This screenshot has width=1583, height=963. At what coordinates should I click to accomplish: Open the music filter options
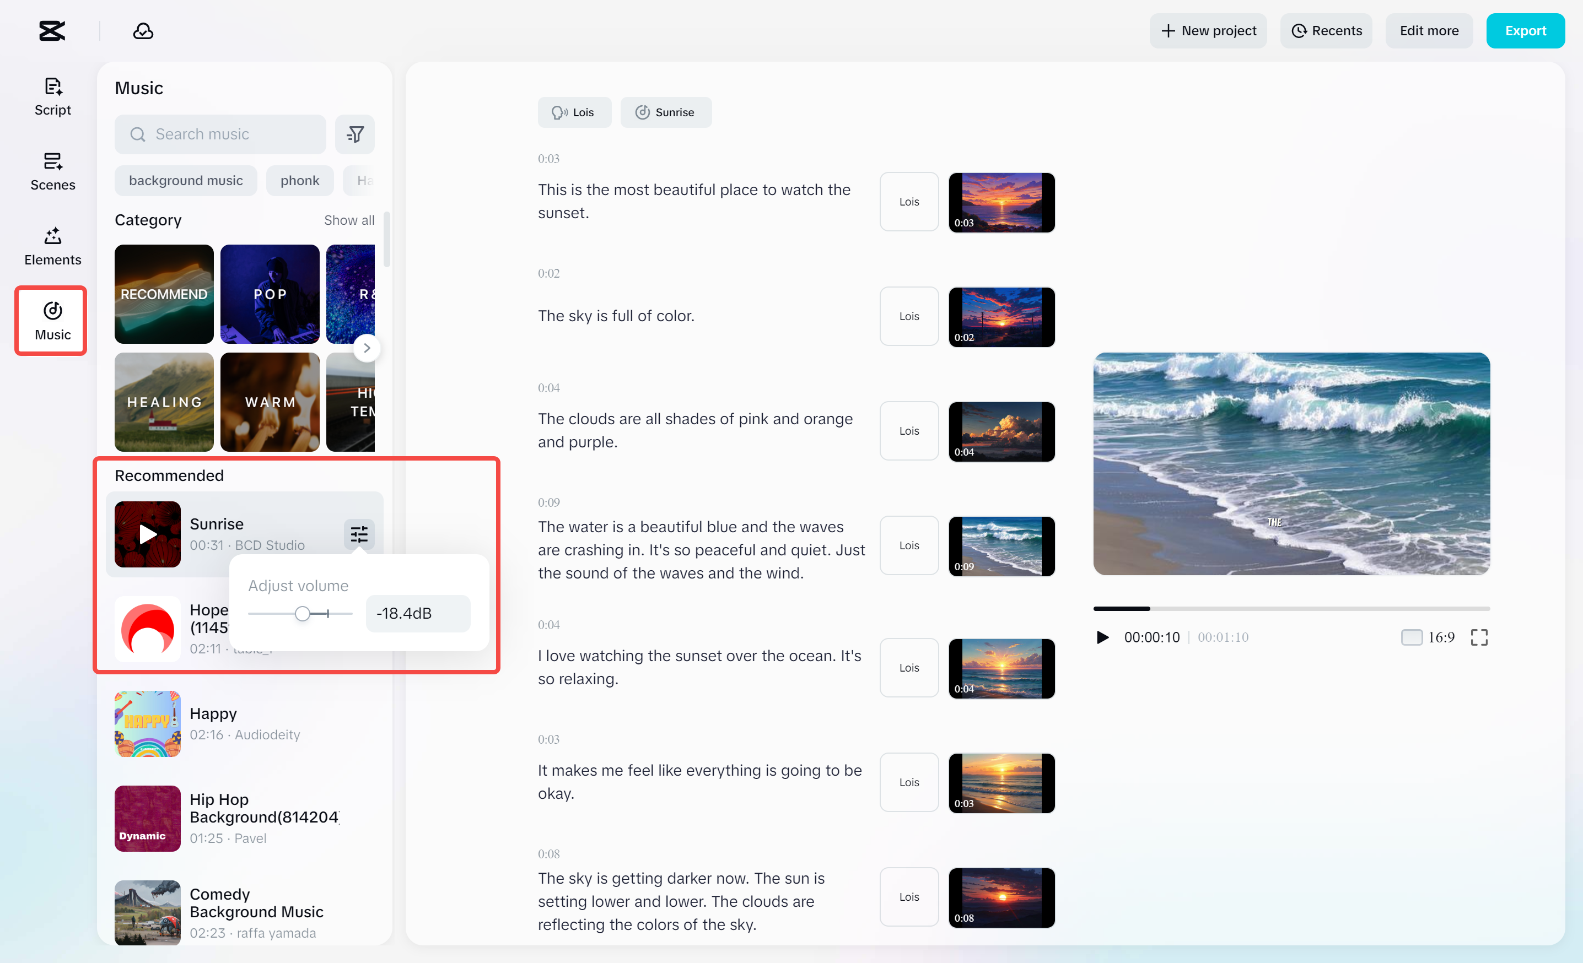(x=356, y=133)
